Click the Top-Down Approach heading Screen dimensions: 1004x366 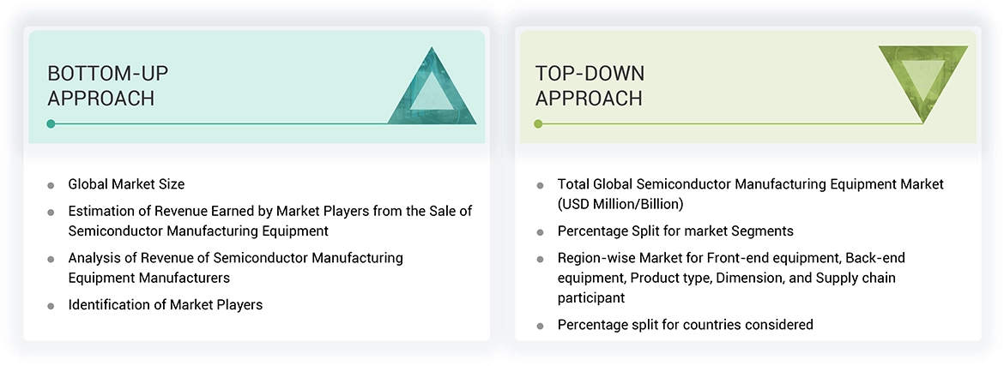pyautogui.click(x=590, y=85)
